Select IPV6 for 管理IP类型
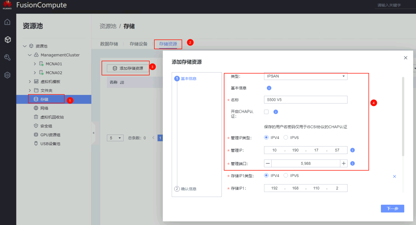This screenshot has width=416, height=225. point(286,138)
